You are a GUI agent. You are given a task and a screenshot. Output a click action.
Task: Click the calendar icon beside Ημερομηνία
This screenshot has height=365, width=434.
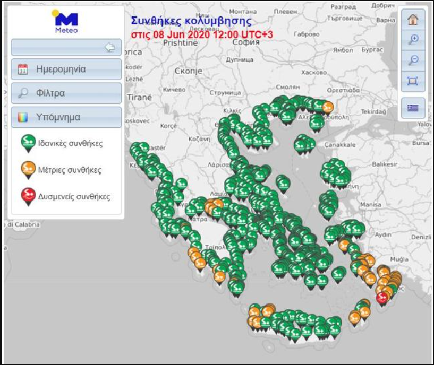coord(23,69)
